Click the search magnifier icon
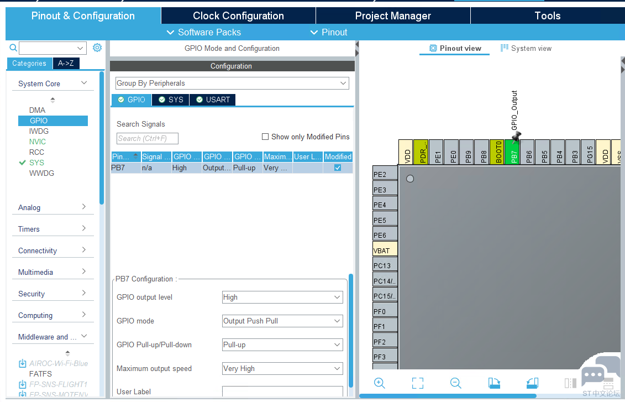The height and width of the screenshot is (402, 625). tap(13, 48)
